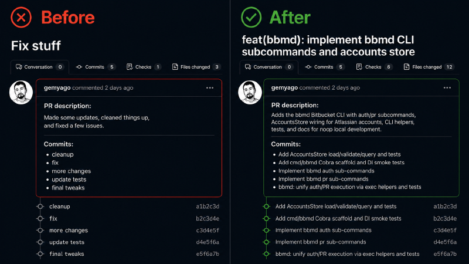Click the '2 days ago' timestamp in Before comment

pyautogui.click(x=119, y=87)
